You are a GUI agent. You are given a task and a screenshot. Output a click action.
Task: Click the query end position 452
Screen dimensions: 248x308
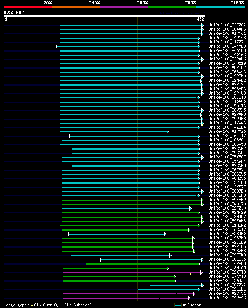click(200, 19)
